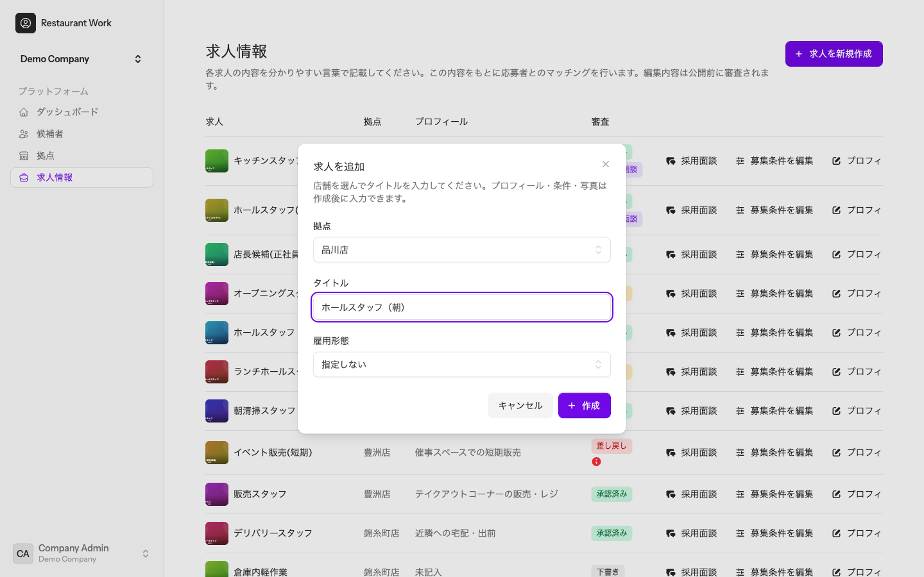Click 採用面談 for キッチンスタッフ row
Viewport: 924px width, 577px height.
pos(691,161)
